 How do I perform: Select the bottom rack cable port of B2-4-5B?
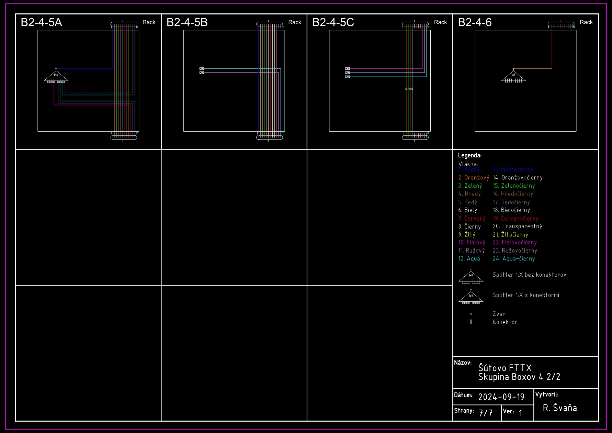[270, 137]
